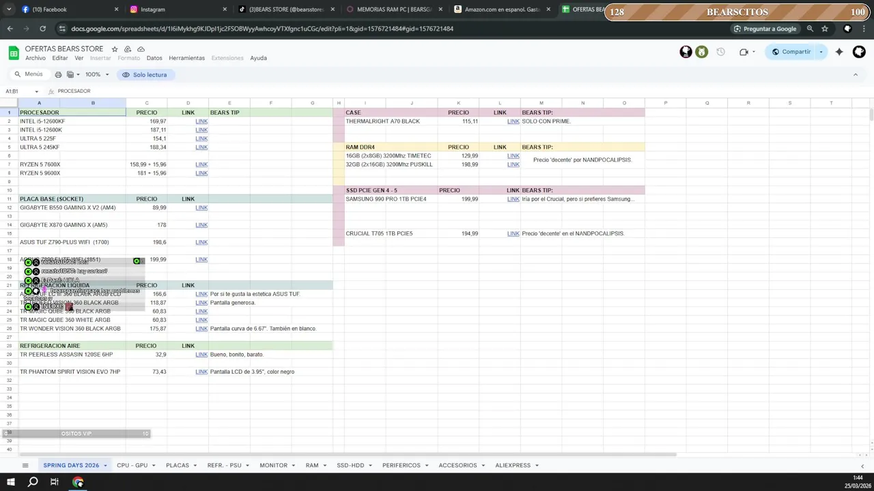This screenshot has height=491, width=874.
Task: Click the Solo lectura view-only button
Action: click(x=145, y=74)
